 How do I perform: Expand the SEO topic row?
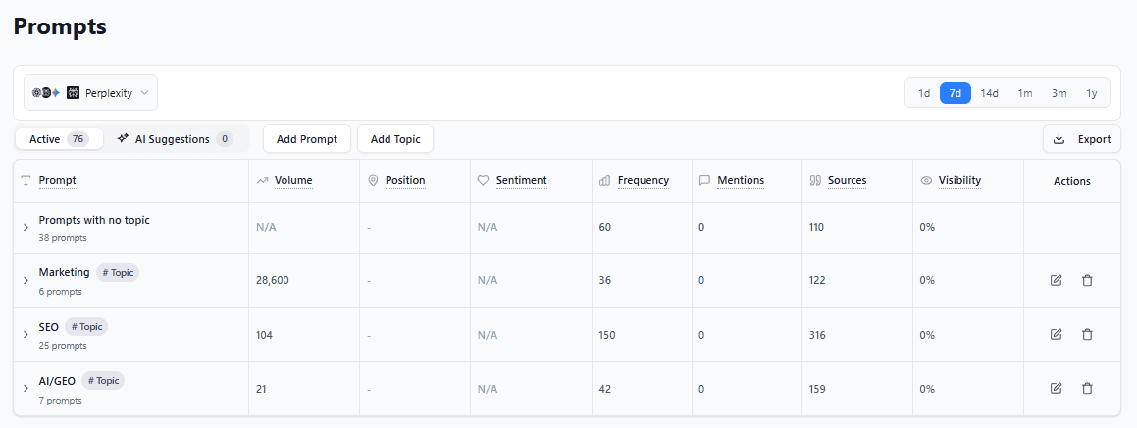click(26, 334)
